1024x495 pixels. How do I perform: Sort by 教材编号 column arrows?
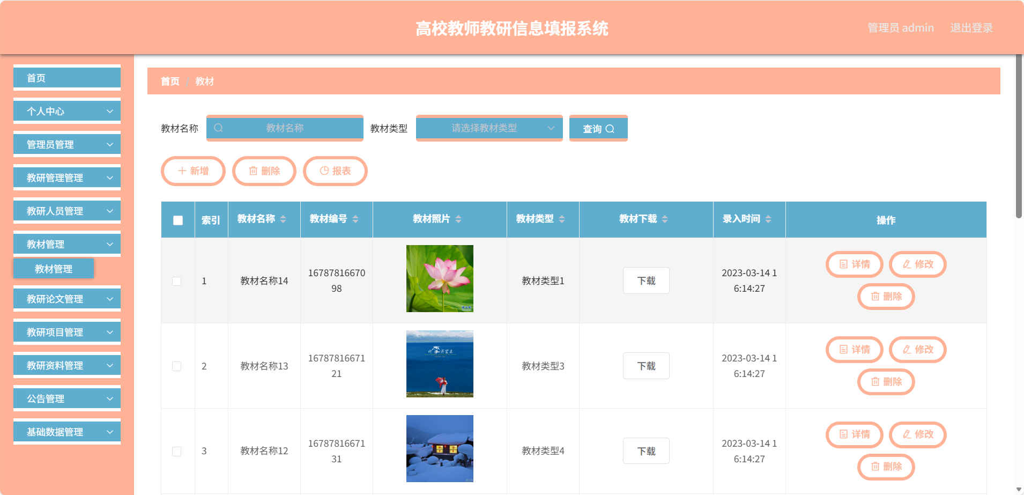point(355,219)
